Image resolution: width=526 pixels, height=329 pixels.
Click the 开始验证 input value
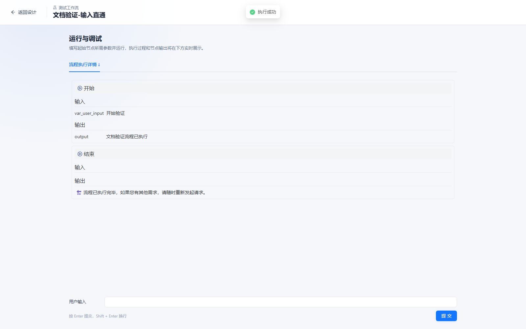point(115,114)
